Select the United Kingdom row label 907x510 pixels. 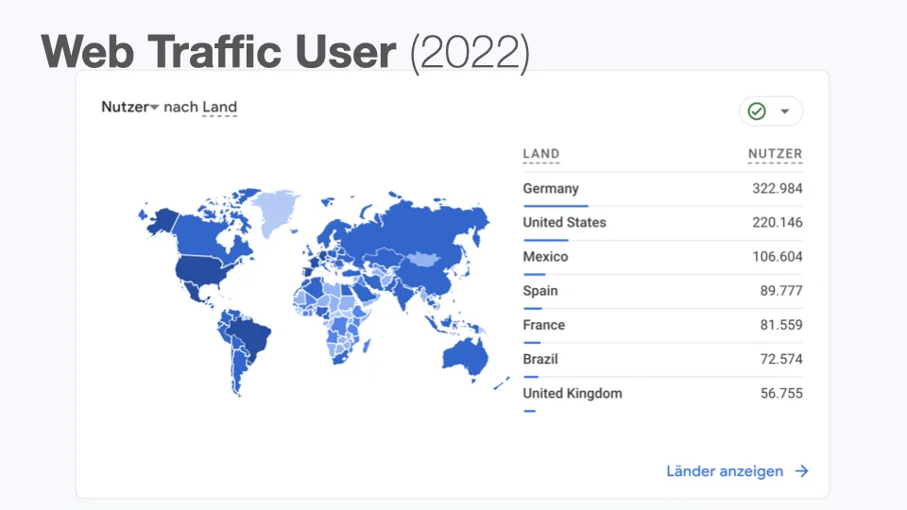(573, 393)
